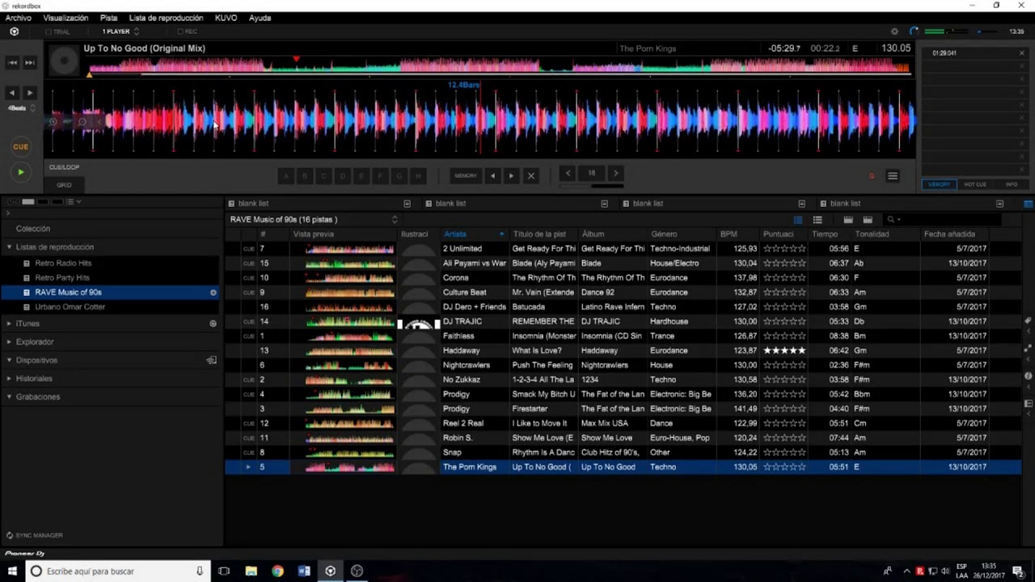Viewport: 1035px width, 582px height.
Task: Select Retro Radio Hits playlist
Action: 63,264
